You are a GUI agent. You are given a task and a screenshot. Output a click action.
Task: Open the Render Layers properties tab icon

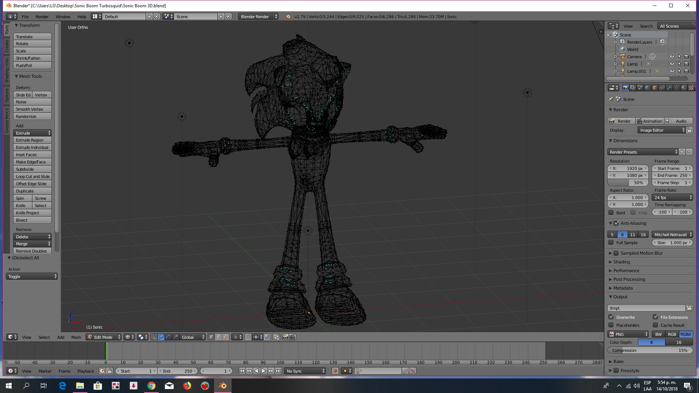(x=633, y=88)
